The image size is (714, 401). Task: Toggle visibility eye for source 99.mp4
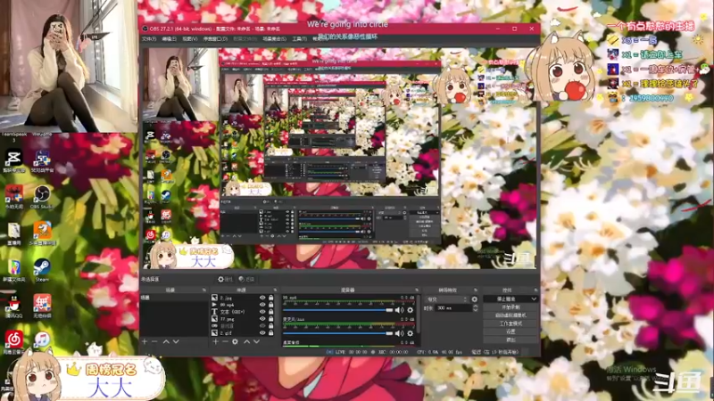[x=262, y=305]
